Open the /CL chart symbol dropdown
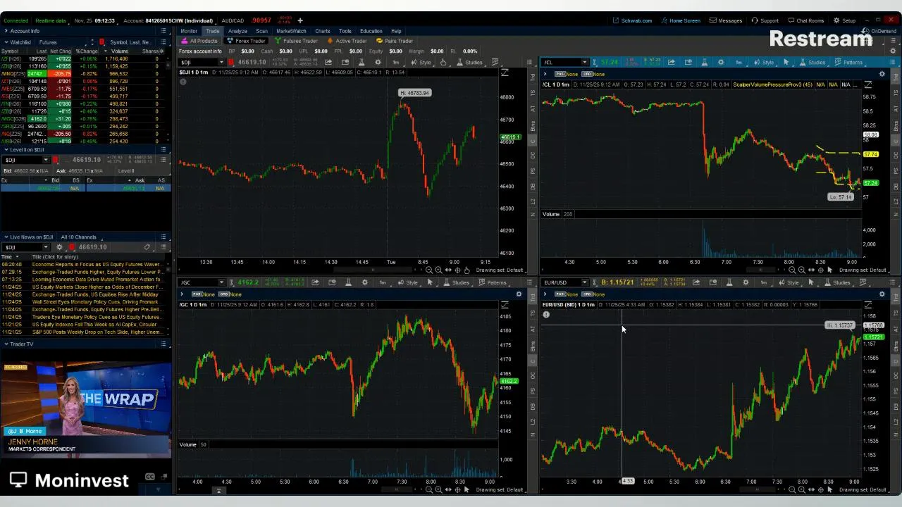The width and height of the screenshot is (902, 507). 584,63
